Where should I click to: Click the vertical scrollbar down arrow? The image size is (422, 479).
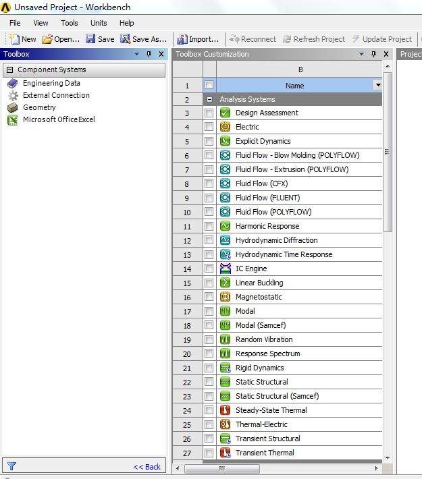click(388, 457)
